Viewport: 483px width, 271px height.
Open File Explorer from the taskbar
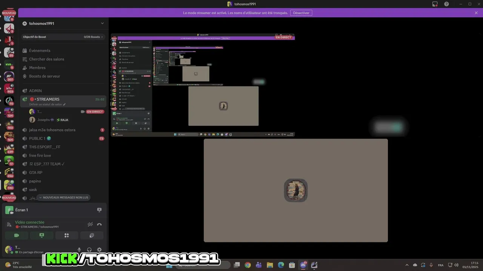pyautogui.click(x=270, y=265)
